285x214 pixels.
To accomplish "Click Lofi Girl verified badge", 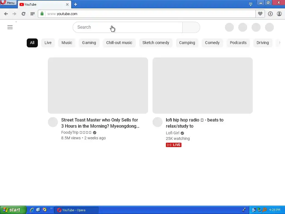I will pos(182,133).
